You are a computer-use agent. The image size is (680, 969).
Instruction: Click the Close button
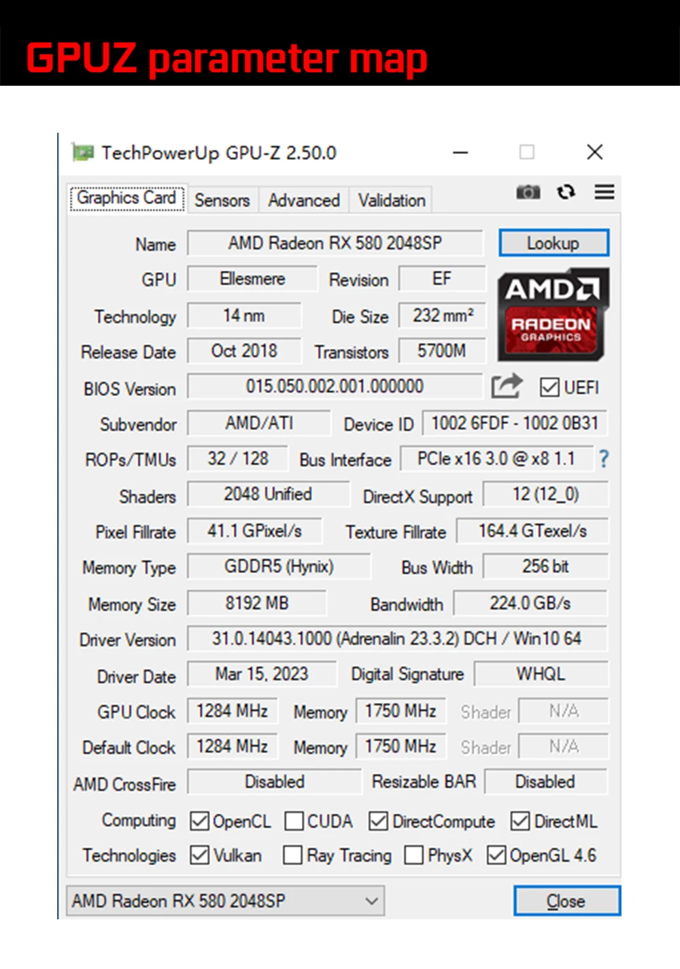click(x=566, y=901)
